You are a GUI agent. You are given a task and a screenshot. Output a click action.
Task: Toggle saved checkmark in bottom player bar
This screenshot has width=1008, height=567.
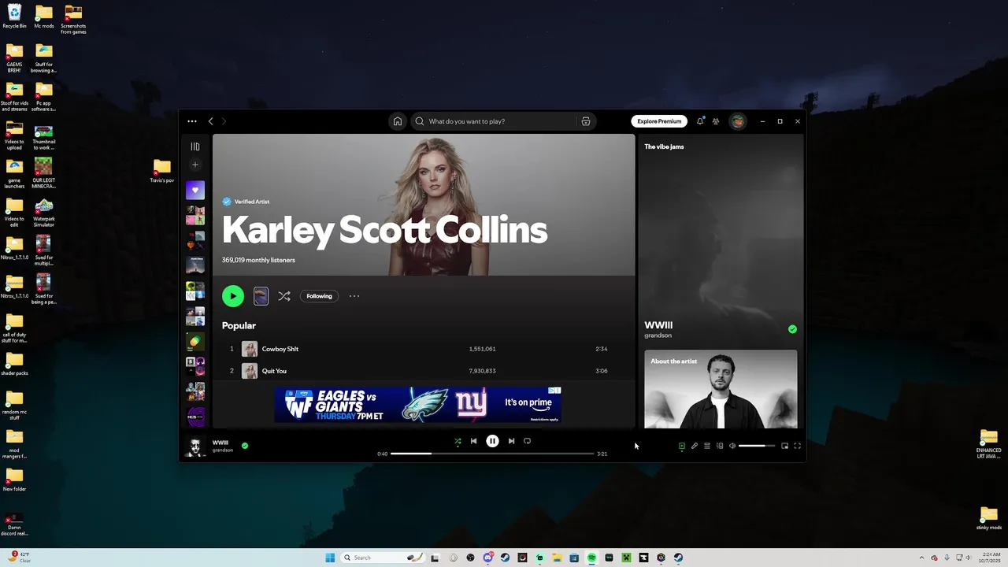pos(245,446)
